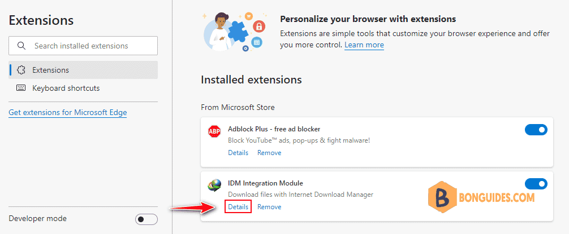Click the search magnifier icon
This screenshot has width=569, height=234.
[21, 46]
